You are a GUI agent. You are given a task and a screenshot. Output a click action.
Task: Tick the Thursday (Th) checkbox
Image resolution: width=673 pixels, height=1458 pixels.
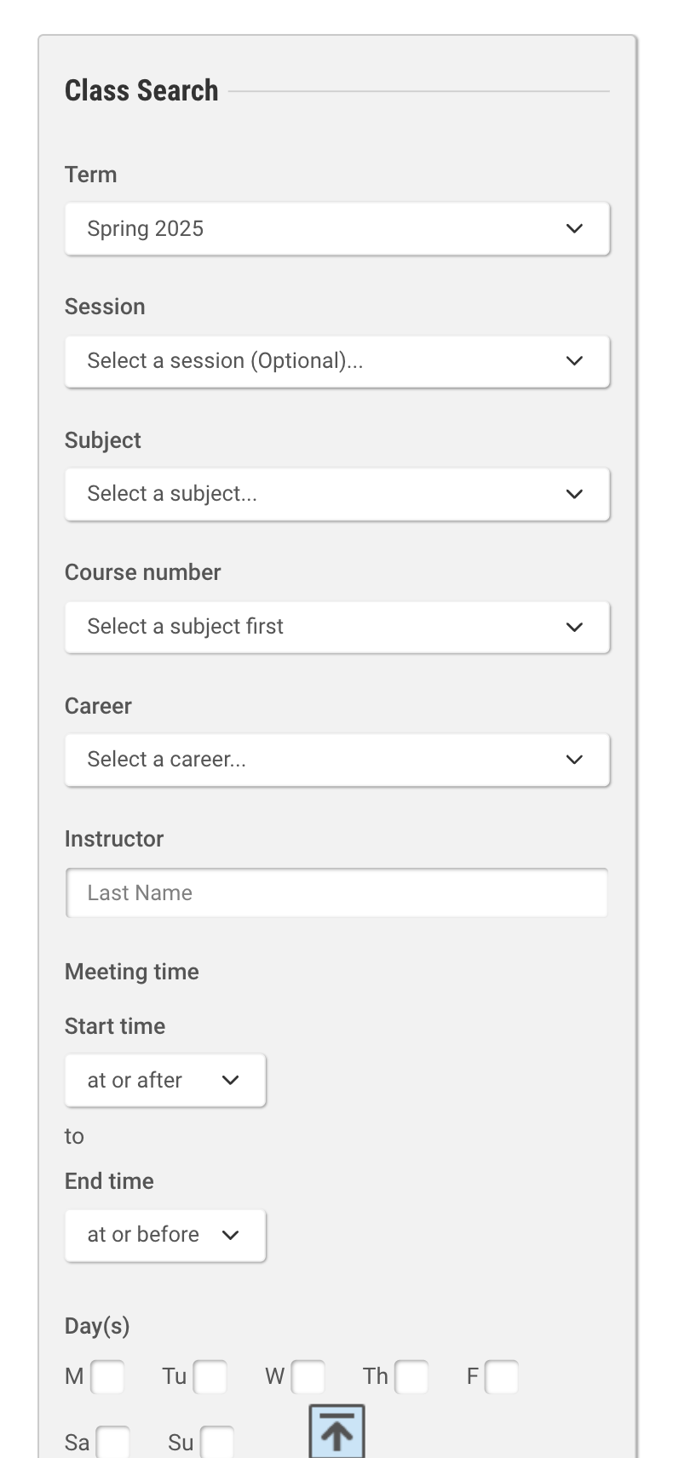tap(411, 1377)
